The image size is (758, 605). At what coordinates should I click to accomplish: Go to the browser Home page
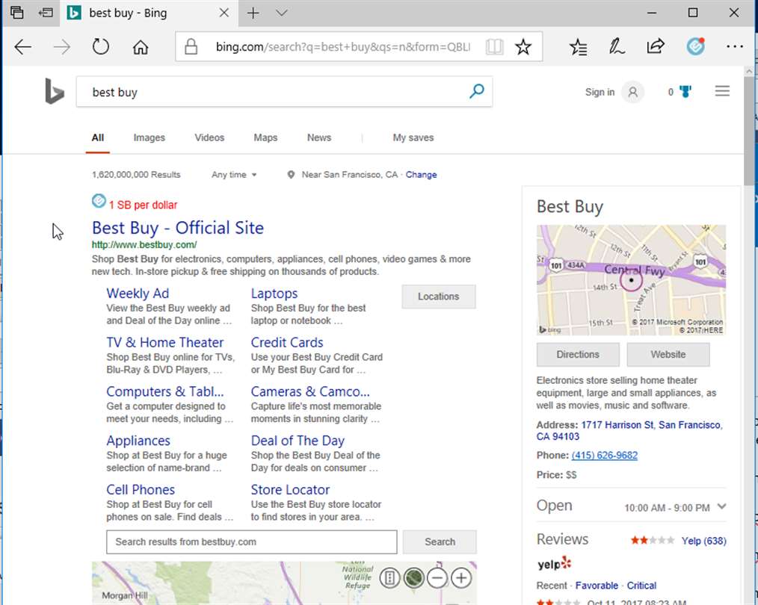141,47
